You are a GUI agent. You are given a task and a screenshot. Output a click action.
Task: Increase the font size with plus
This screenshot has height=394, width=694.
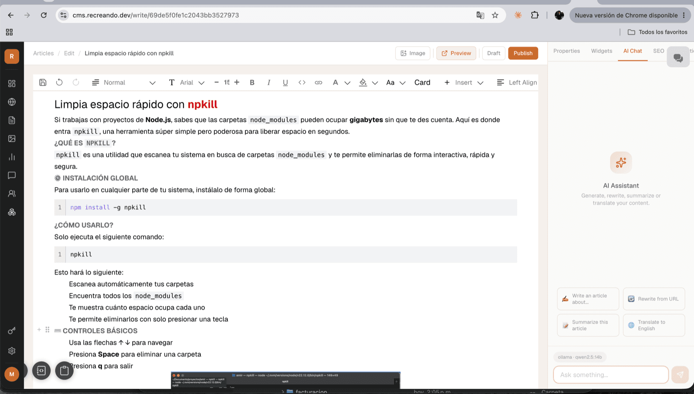pyautogui.click(x=237, y=82)
